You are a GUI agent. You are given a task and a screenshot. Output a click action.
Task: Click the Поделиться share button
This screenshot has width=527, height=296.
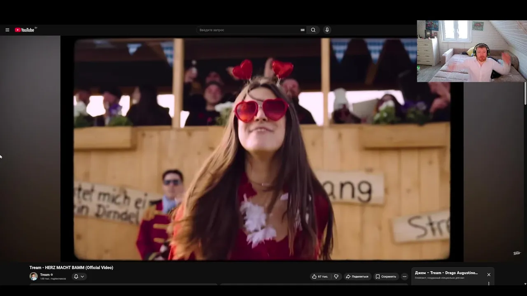pos(357,277)
